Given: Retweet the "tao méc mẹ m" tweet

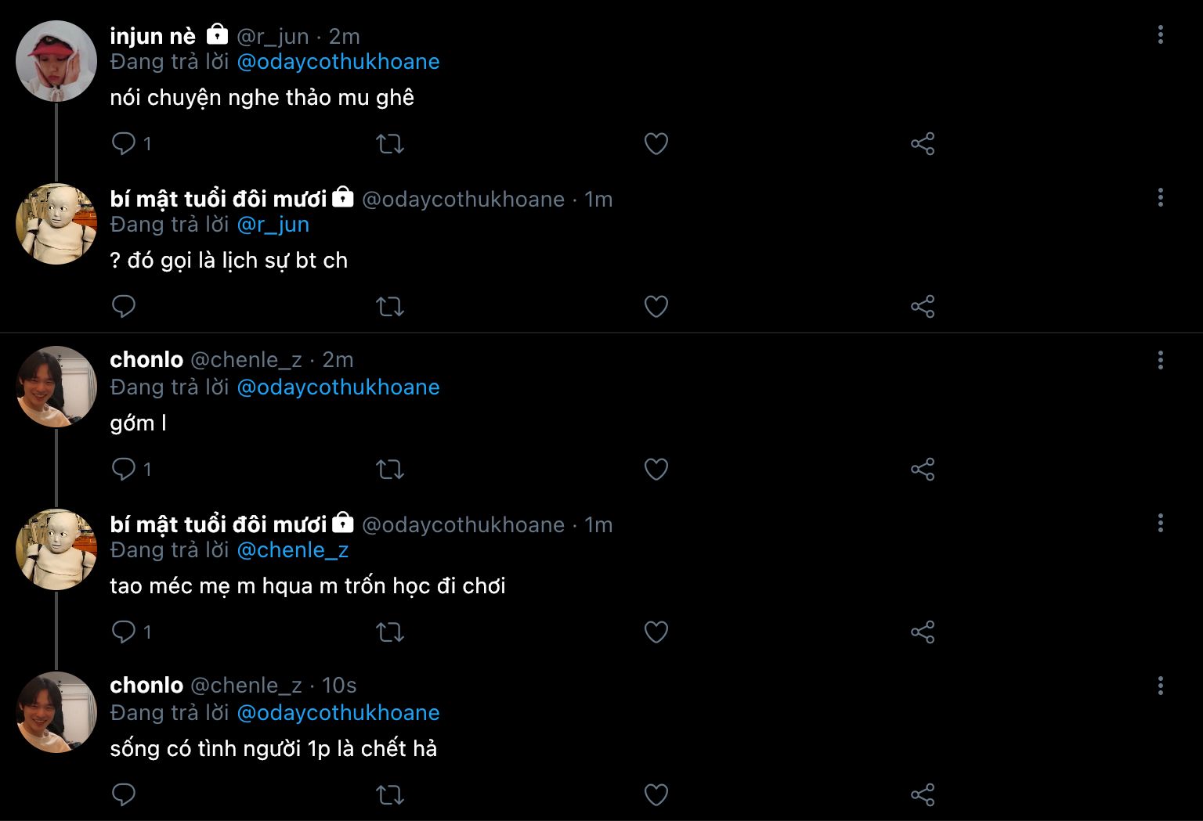Looking at the screenshot, I should click(390, 632).
